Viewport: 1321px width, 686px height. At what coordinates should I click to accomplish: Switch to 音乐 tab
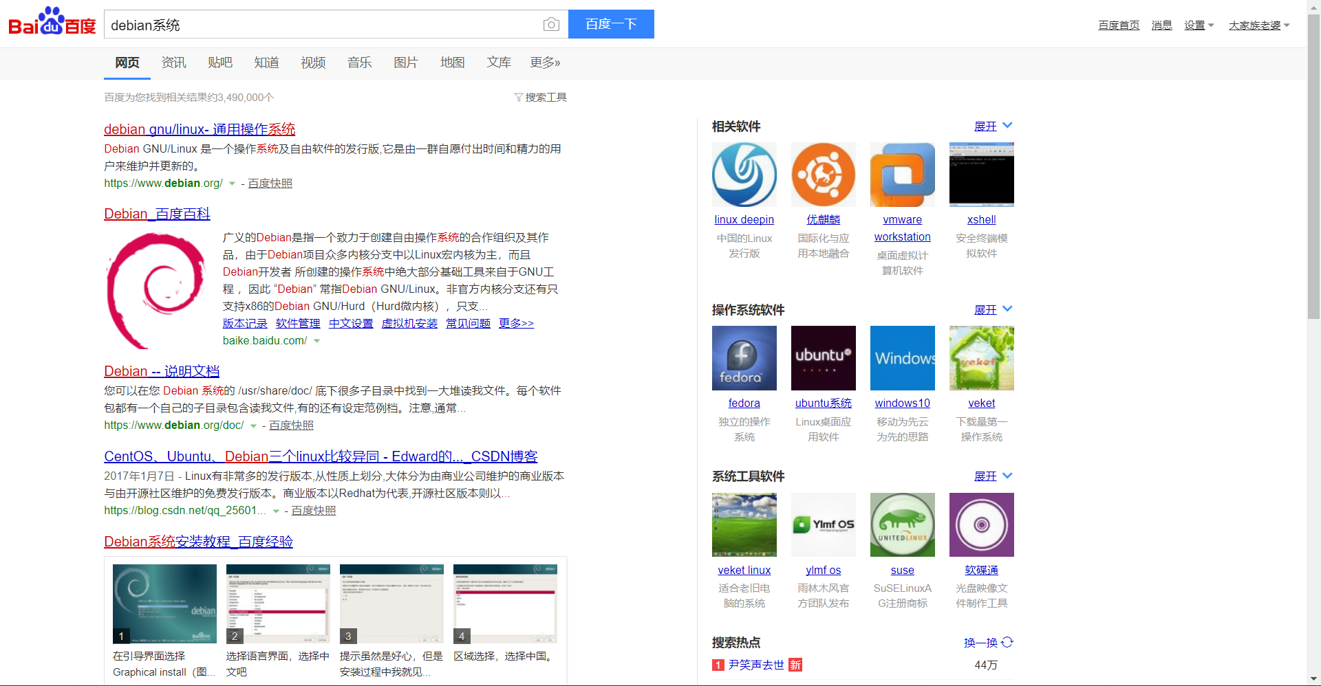click(359, 63)
